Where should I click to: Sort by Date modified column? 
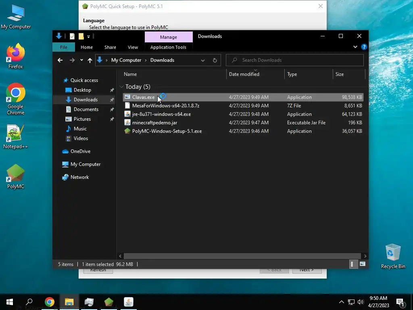pyautogui.click(x=255, y=74)
